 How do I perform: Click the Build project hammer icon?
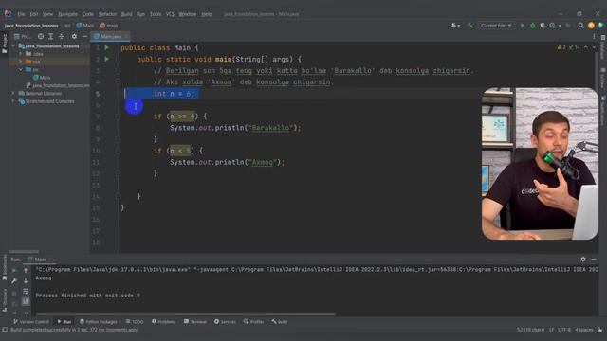click(470, 26)
